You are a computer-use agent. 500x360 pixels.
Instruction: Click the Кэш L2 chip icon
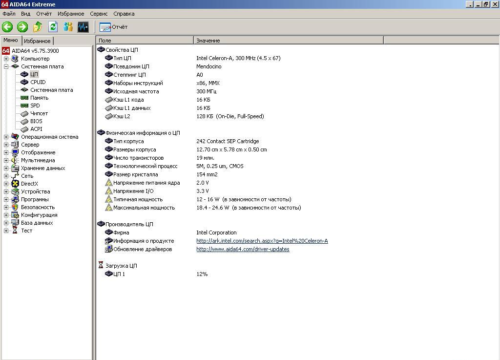(x=109, y=116)
